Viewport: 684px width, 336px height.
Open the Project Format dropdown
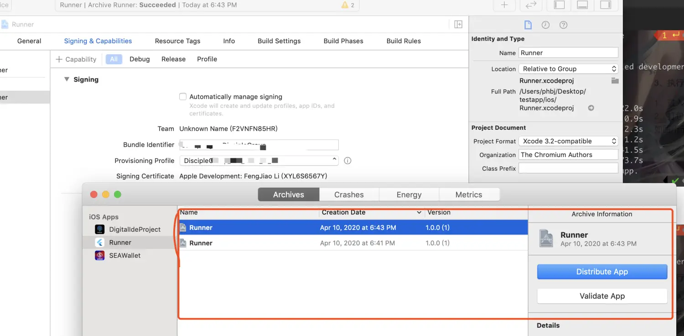pyautogui.click(x=568, y=141)
